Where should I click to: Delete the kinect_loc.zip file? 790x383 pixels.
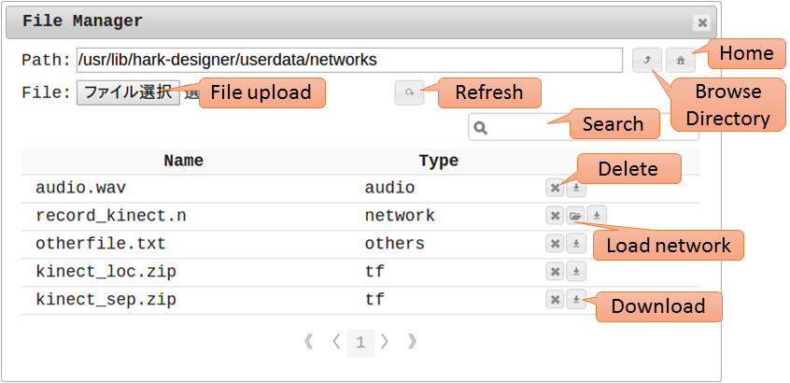click(555, 272)
